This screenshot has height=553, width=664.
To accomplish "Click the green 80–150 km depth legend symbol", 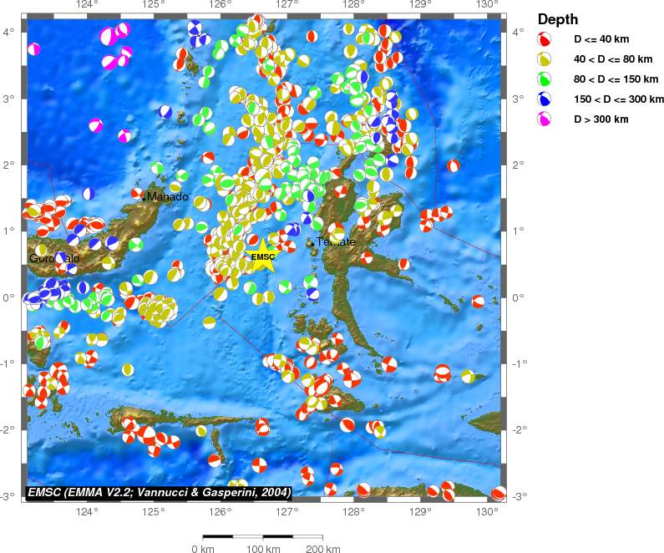I will [545, 79].
